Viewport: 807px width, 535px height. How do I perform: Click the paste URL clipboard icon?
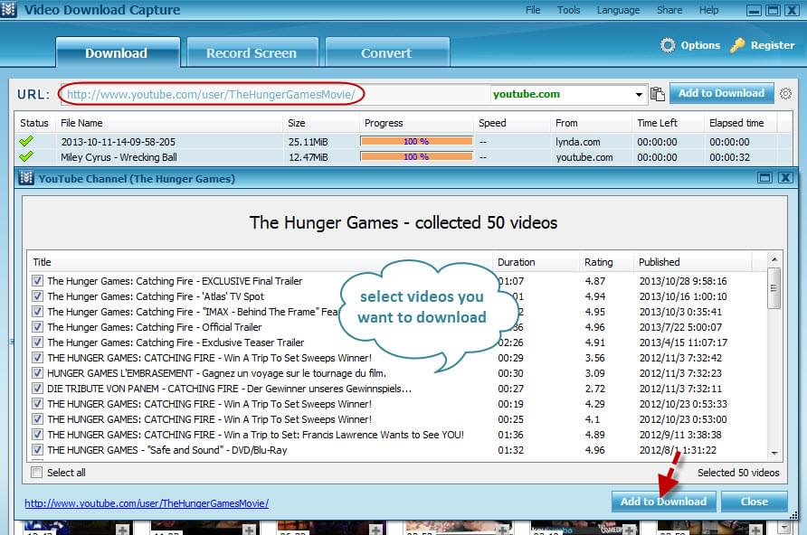[x=657, y=94]
